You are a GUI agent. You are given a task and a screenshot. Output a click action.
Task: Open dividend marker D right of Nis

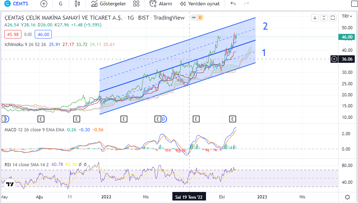click(164, 119)
